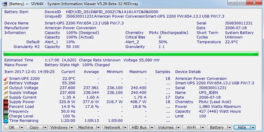Click the Time Remaining clock icon
The image size is (264, 132).
[x=6, y=121]
